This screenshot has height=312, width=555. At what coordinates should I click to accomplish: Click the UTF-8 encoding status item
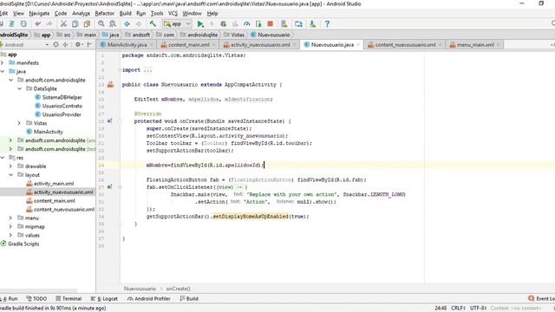point(478,309)
